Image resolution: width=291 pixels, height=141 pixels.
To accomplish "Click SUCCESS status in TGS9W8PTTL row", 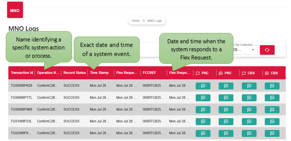I will 71,98.
